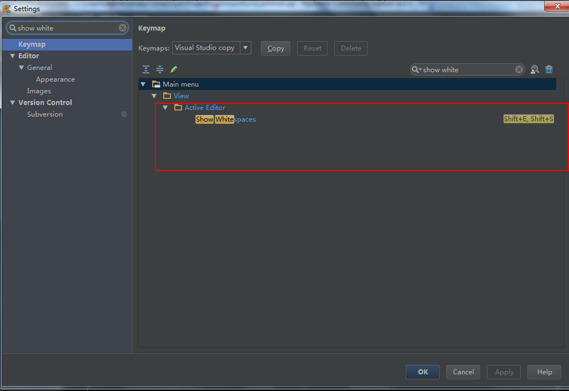The width and height of the screenshot is (569, 391).
Task: Open the Images settings page
Action: (39, 91)
